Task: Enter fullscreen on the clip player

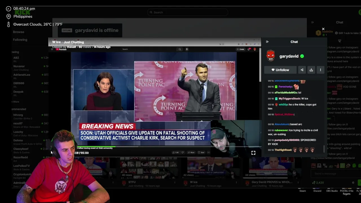Action: pyautogui.click(x=253, y=153)
